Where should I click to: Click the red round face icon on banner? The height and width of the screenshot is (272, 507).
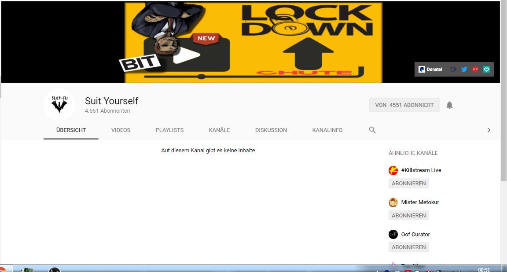[475, 69]
